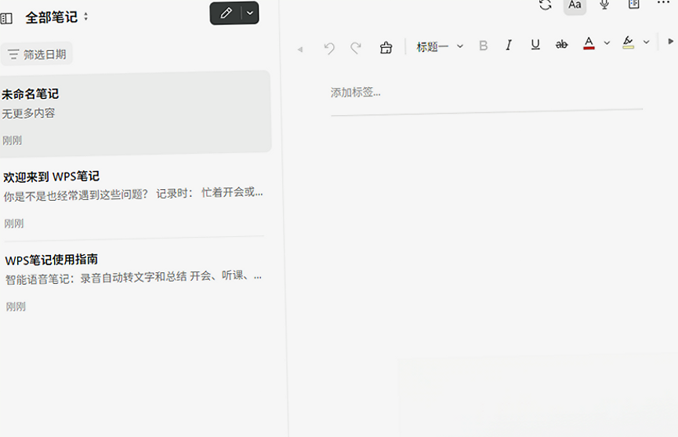Open the 全部笔记 notebook switcher

point(57,17)
